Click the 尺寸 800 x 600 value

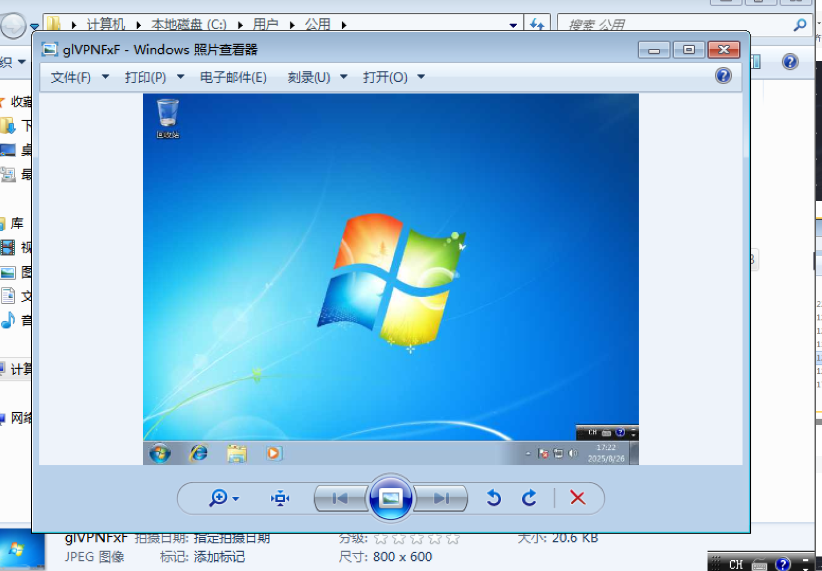click(x=403, y=557)
